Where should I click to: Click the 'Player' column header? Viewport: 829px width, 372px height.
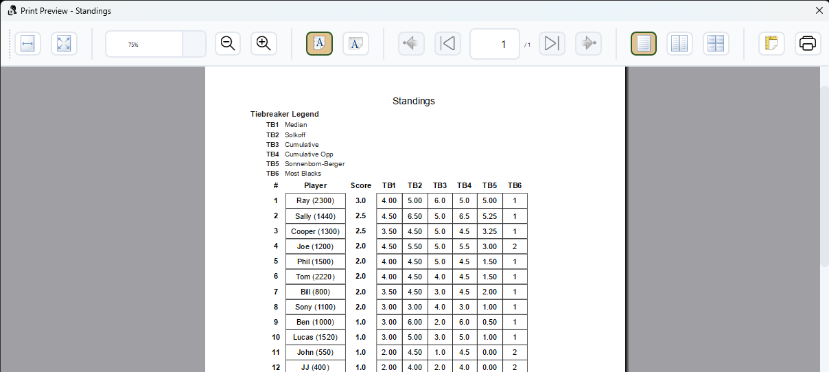pos(316,185)
